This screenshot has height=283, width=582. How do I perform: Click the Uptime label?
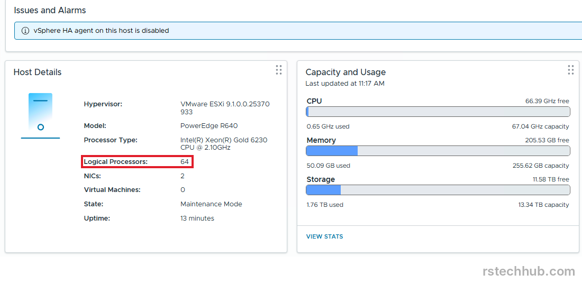tap(97, 218)
